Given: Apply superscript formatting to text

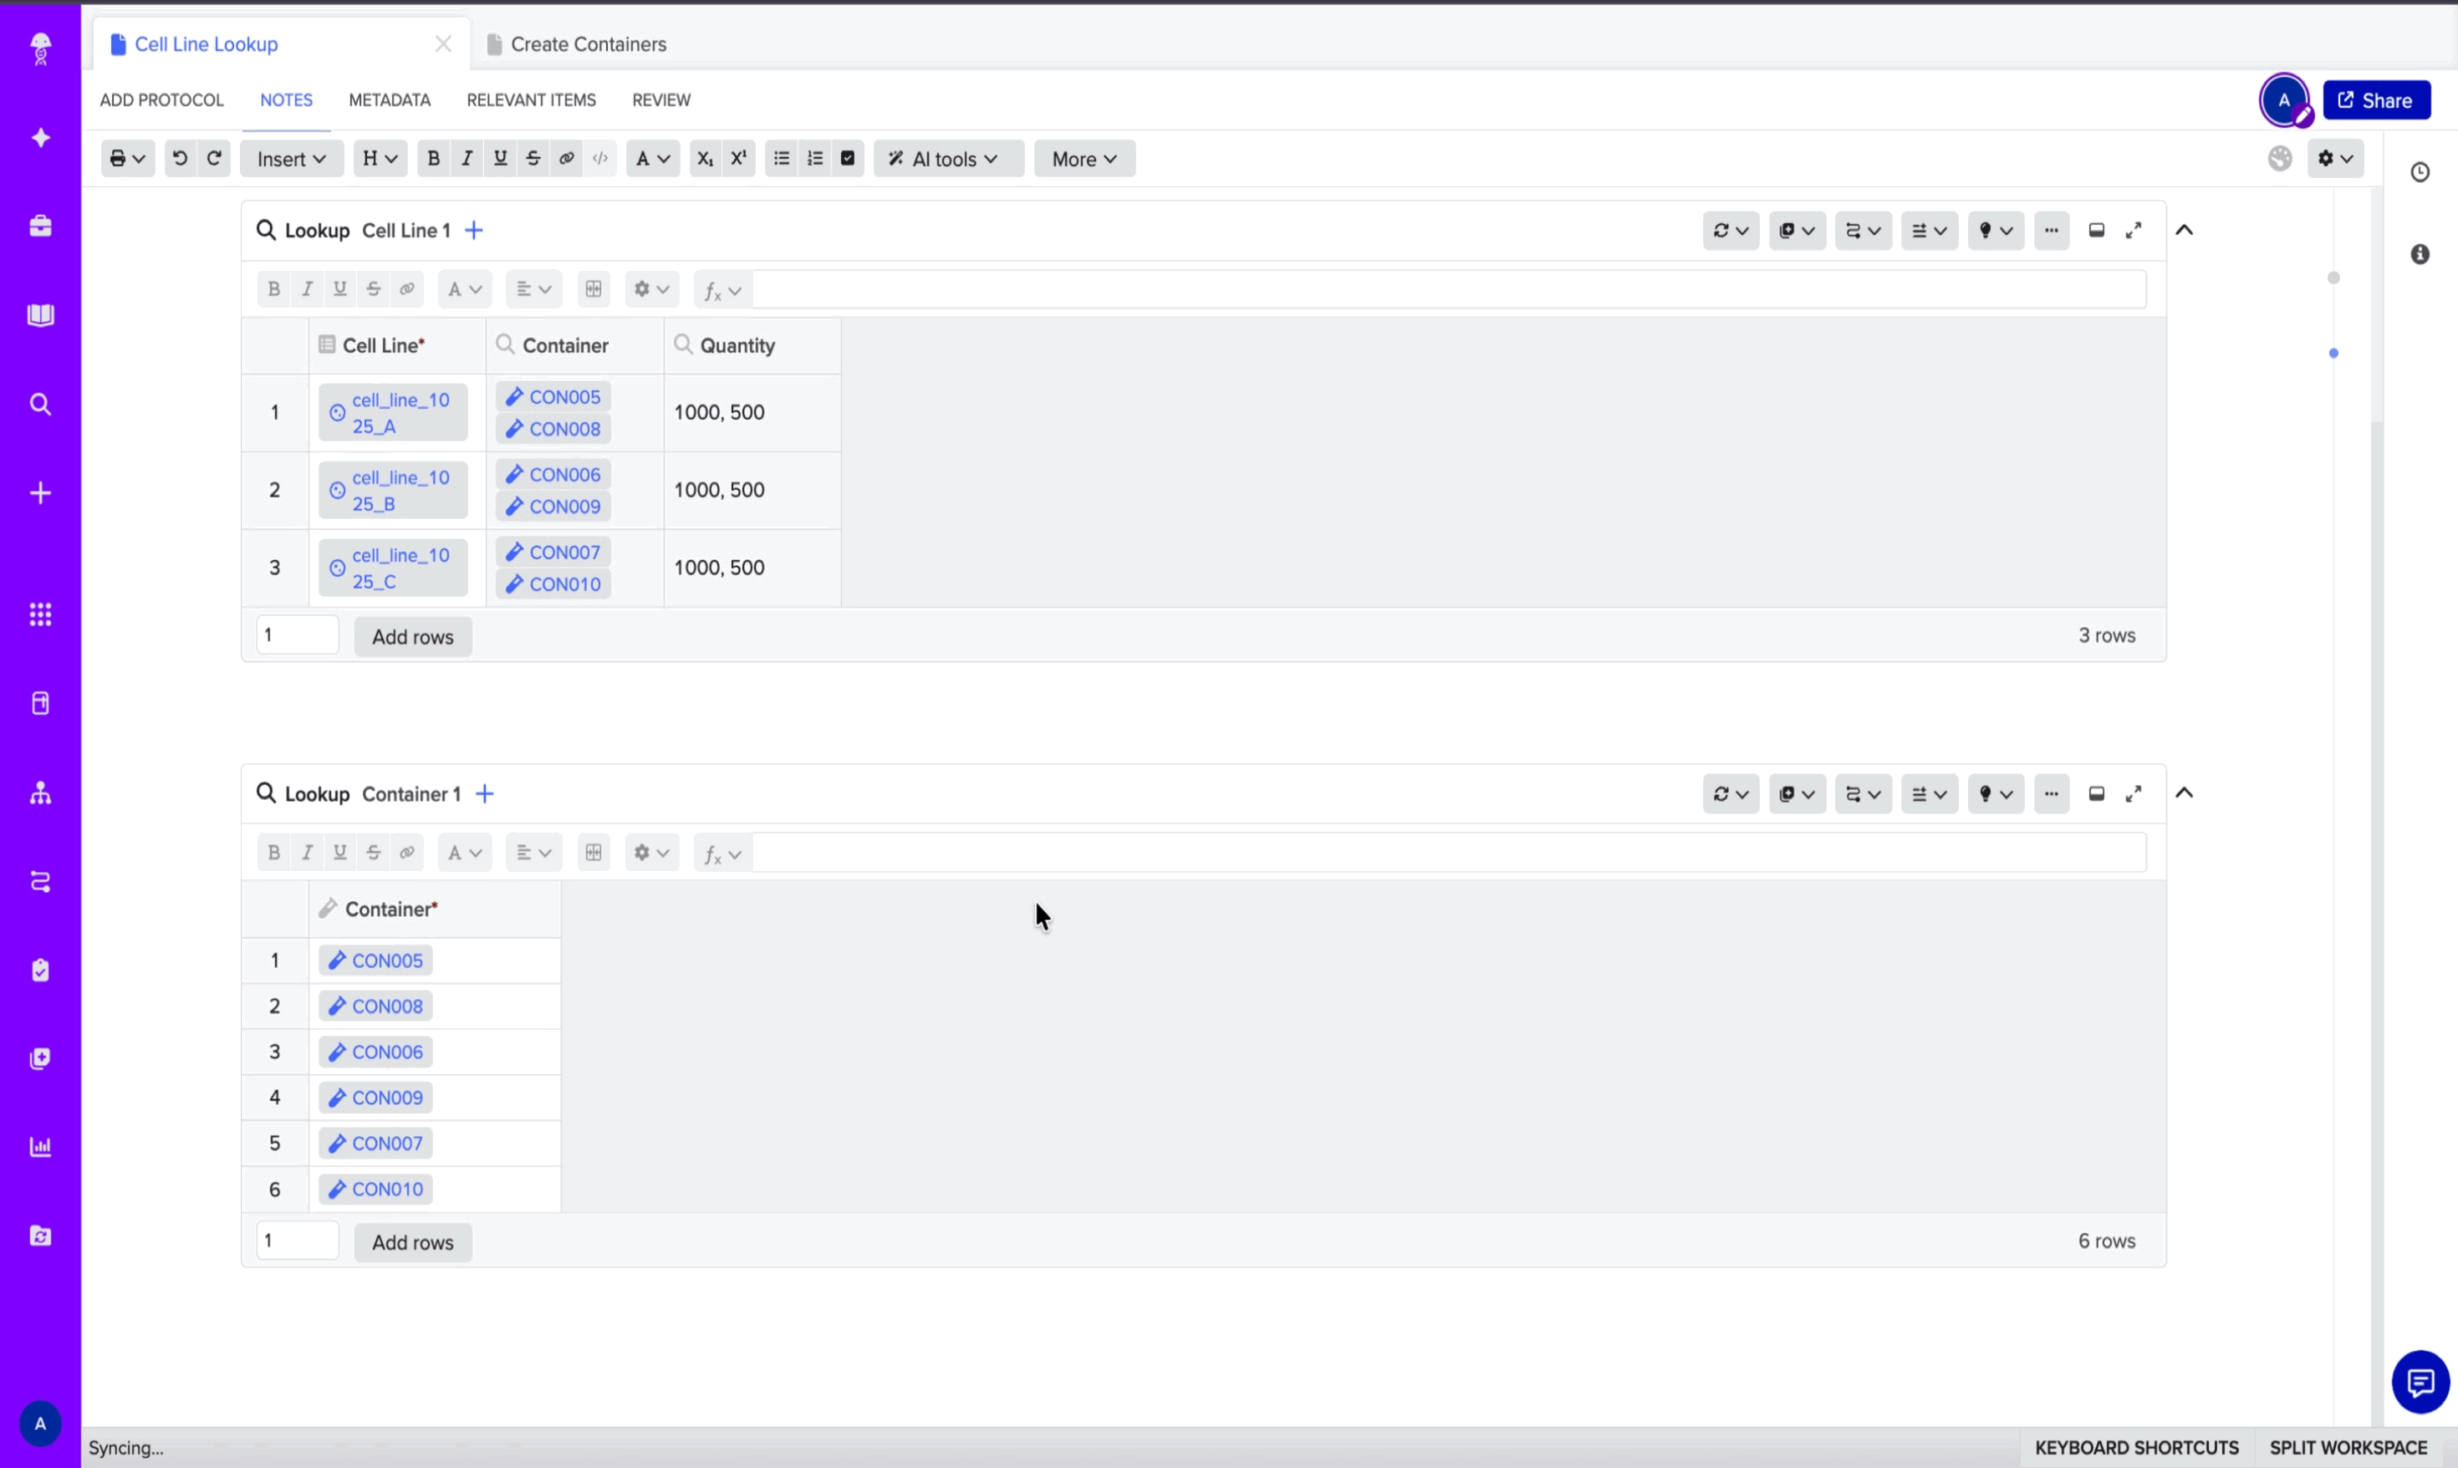Looking at the screenshot, I should 739,158.
